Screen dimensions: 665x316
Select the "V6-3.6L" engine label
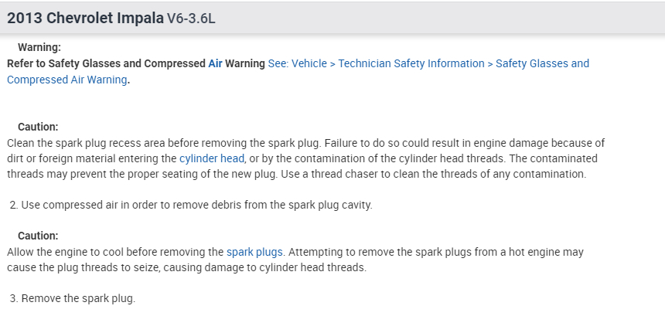(191, 19)
